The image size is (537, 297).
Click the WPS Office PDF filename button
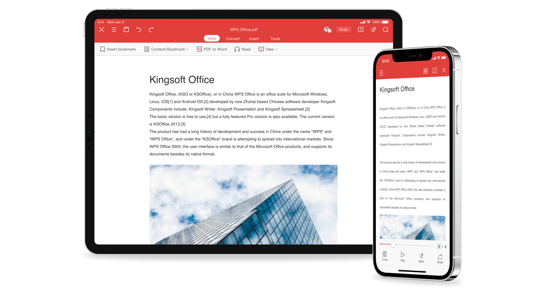[243, 29]
